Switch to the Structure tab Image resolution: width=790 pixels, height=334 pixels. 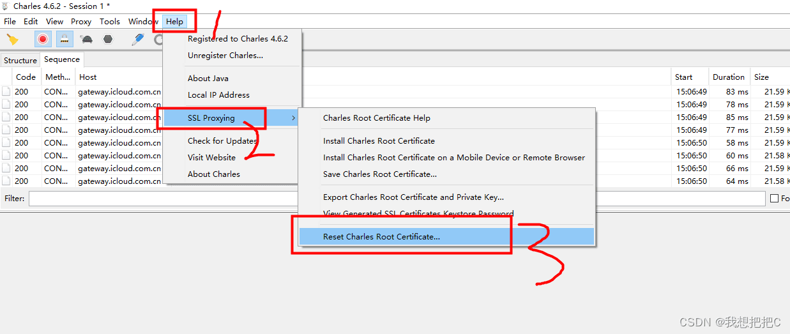coord(20,60)
